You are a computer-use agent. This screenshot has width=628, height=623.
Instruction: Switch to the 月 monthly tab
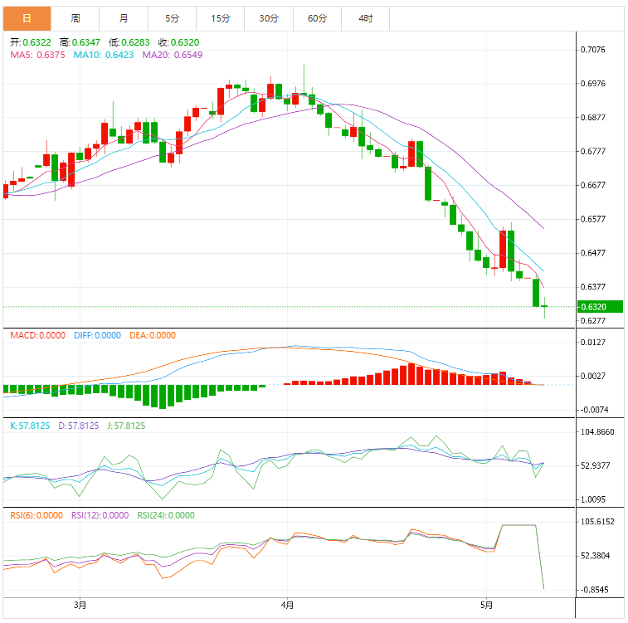124,18
